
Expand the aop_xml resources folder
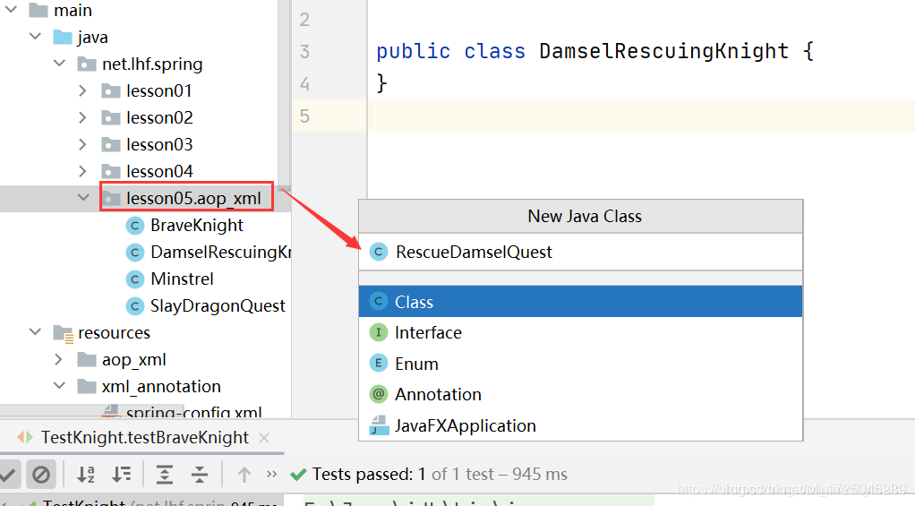[x=58, y=359]
